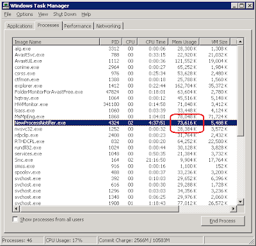Viewport: 256px width, 246px height.
Task: Click horizontal scrollbar left arrow
Action: (x=16, y=208)
